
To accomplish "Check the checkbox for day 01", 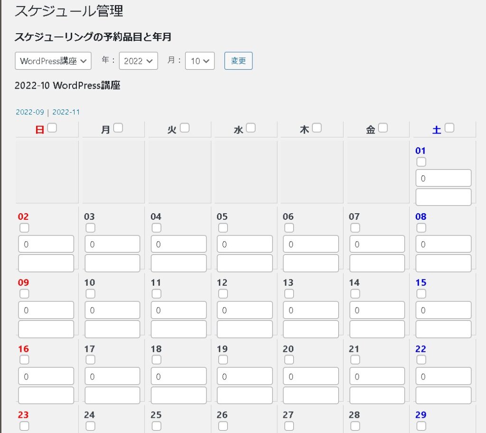I will click(421, 162).
